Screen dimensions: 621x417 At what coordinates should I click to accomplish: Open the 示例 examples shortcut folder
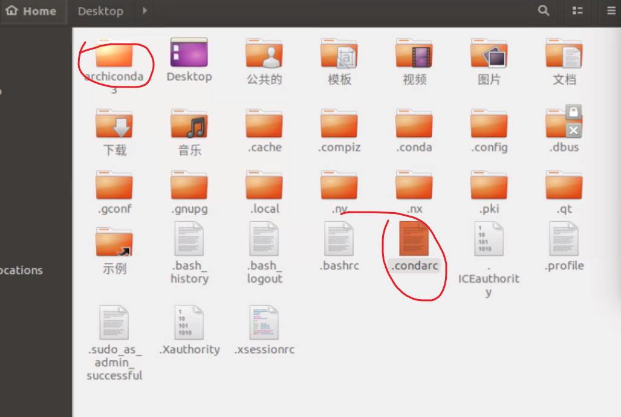[x=114, y=242]
